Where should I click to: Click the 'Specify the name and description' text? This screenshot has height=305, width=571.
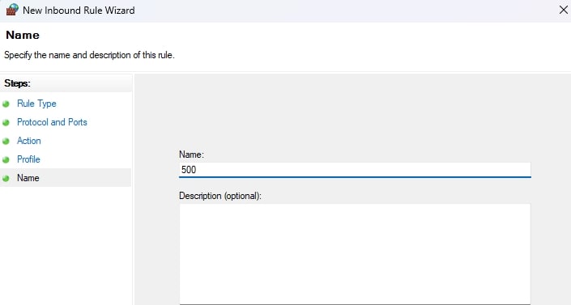89,55
